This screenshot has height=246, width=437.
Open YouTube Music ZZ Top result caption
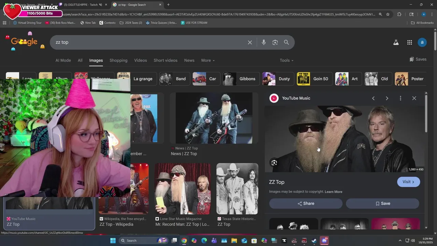[x=13, y=224]
